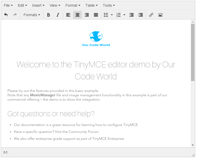Toggle bold formatting
This screenshot has width=197, height=159.
[x=49, y=15]
